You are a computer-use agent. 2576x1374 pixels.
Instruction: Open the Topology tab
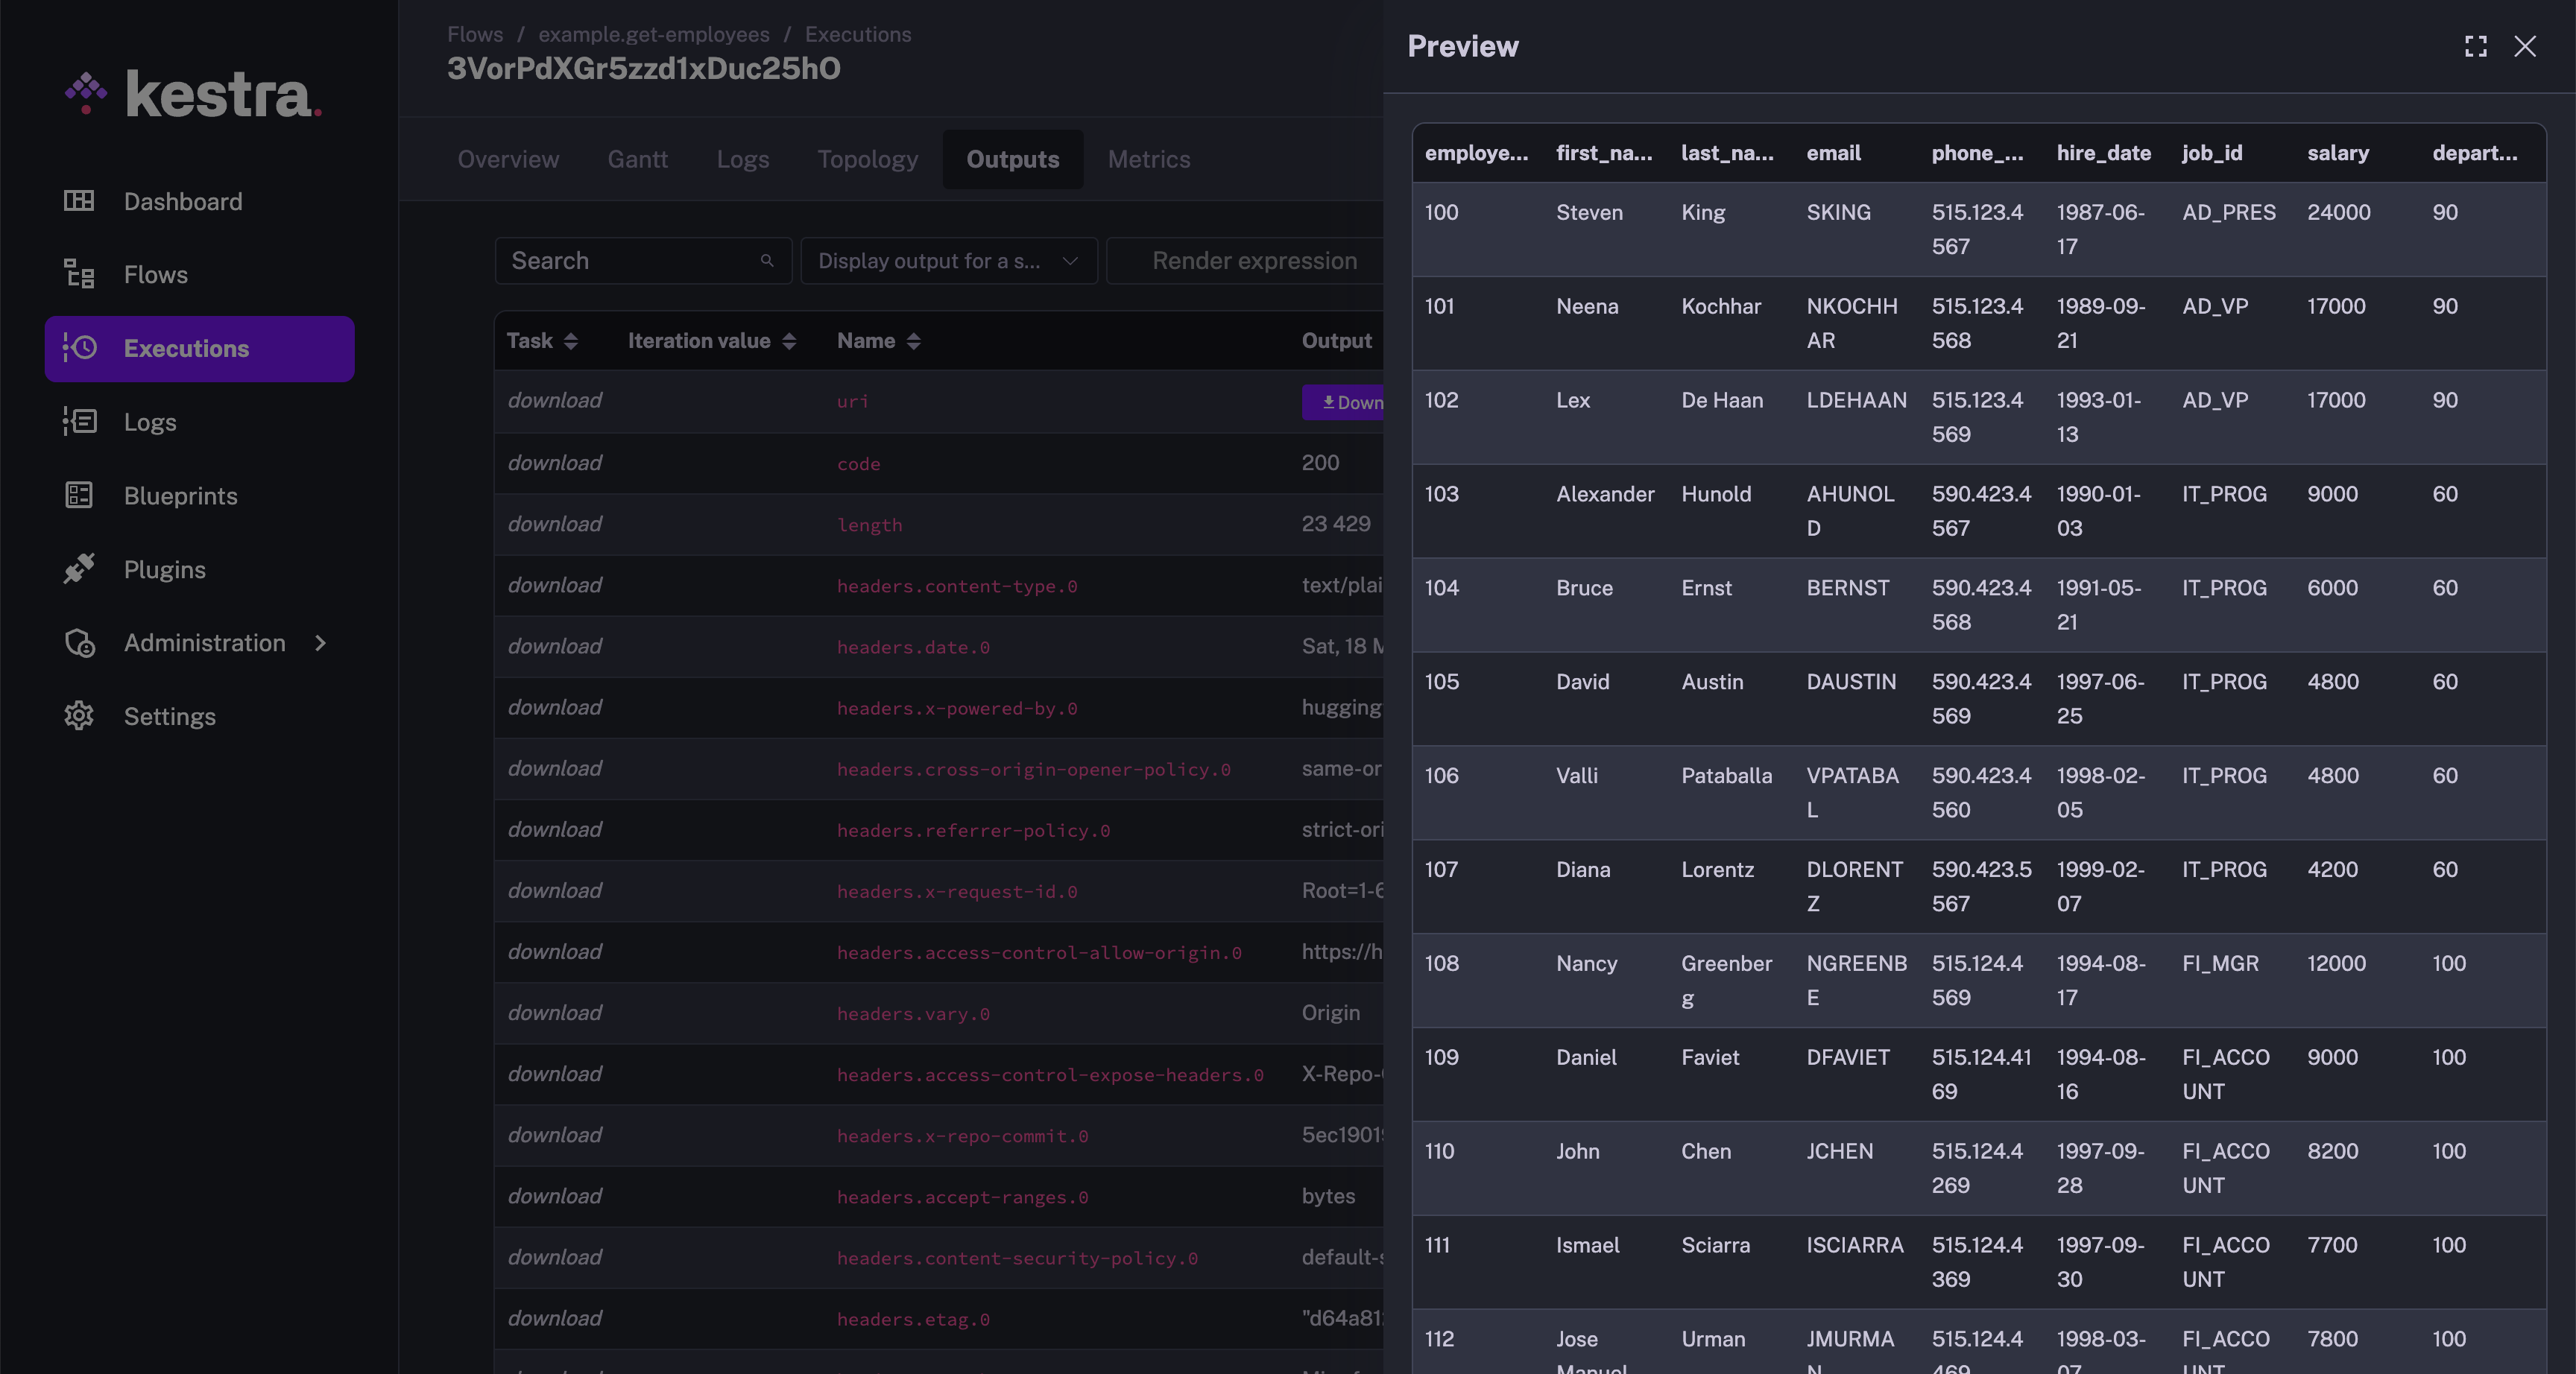[x=867, y=159]
